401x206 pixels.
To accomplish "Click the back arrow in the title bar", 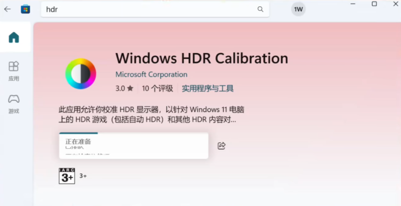I will click(7, 9).
